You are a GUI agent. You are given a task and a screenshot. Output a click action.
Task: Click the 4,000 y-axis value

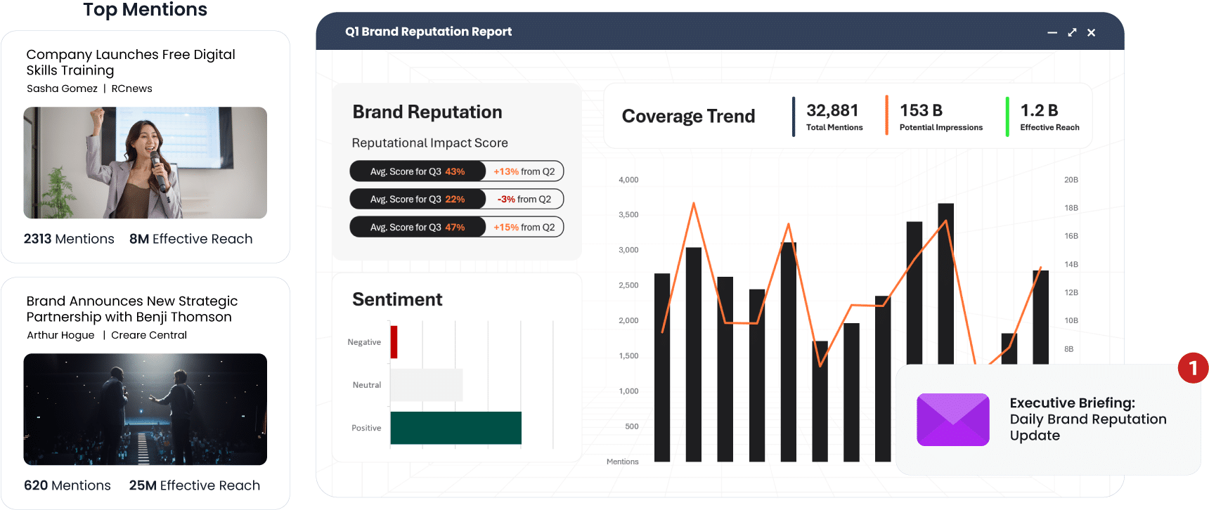pos(628,180)
